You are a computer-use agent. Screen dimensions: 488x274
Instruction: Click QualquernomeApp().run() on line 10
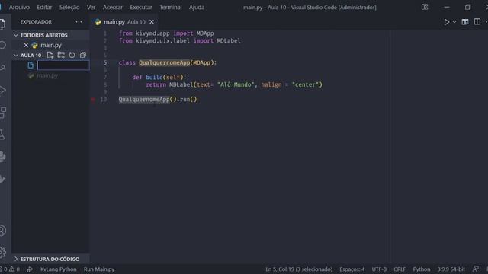pos(158,100)
